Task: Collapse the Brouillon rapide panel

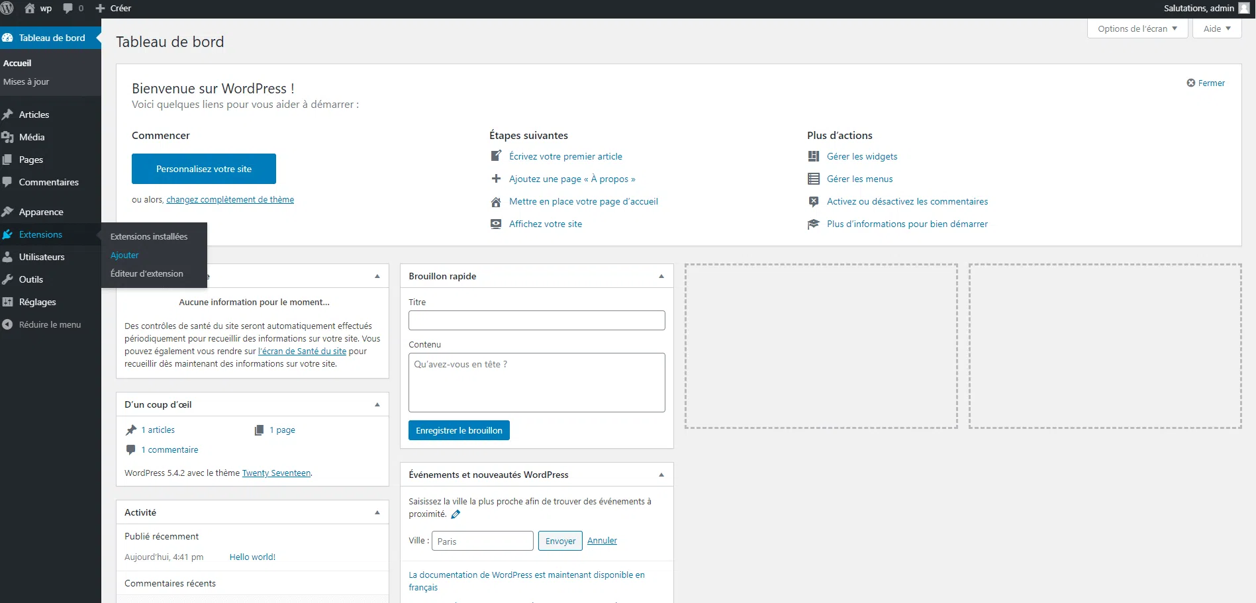Action: pos(661,276)
